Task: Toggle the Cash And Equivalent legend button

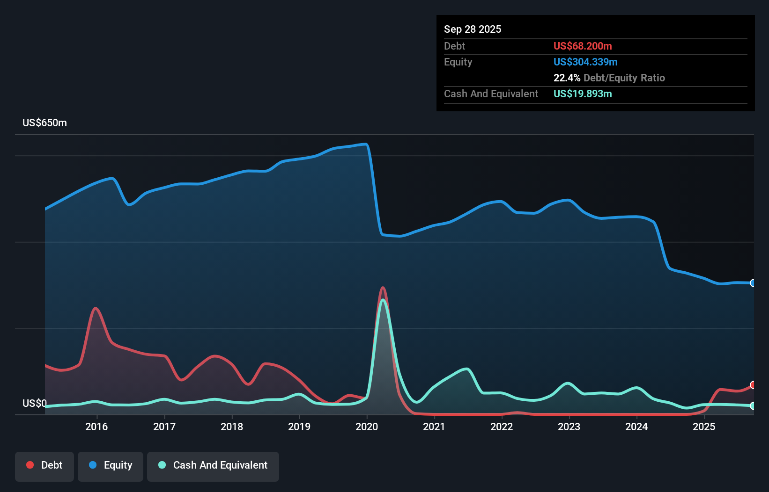Action: click(213, 466)
